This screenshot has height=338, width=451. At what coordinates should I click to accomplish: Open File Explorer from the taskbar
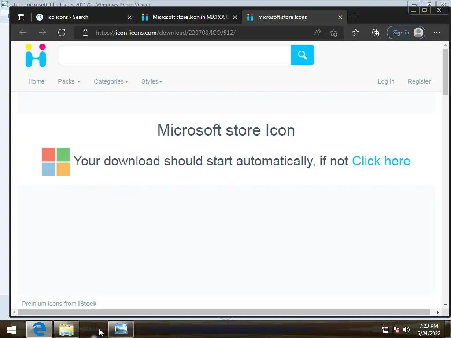coord(67,329)
